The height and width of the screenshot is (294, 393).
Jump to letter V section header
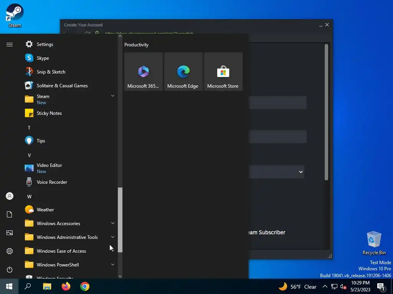tap(29, 155)
